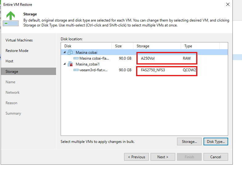Switch to the Host step

[10, 61]
